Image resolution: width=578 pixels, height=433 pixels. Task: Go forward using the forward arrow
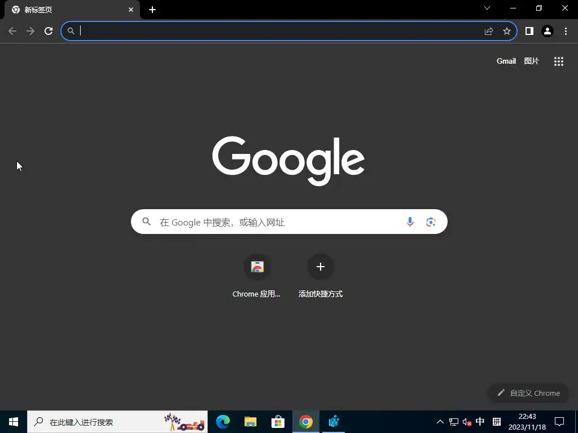point(30,31)
